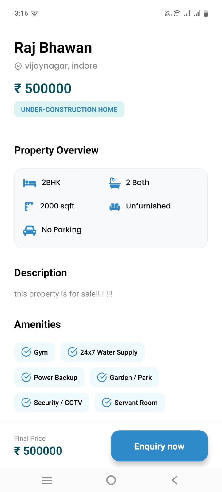
Task: Tap the 24x7 Water Supply amenity chip
Action: click(x=102, y=352)
